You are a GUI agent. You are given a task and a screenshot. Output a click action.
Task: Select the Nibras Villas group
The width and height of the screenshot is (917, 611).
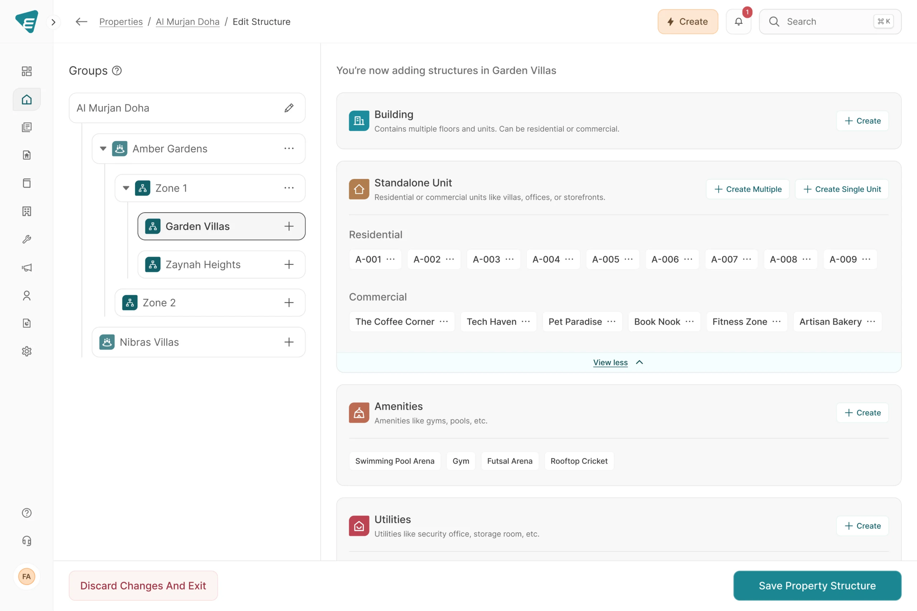pyautogui.click(x=149, y=342)
